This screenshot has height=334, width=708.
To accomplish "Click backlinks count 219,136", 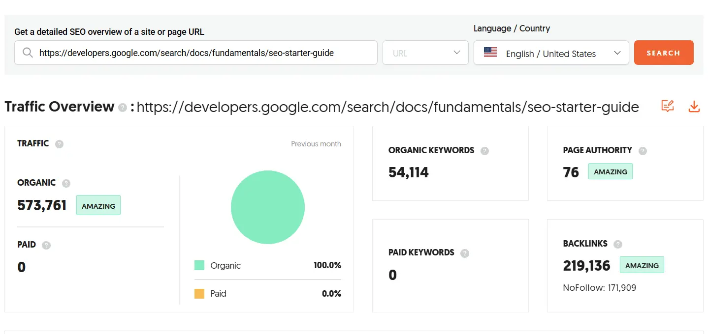I will [587, 266].
